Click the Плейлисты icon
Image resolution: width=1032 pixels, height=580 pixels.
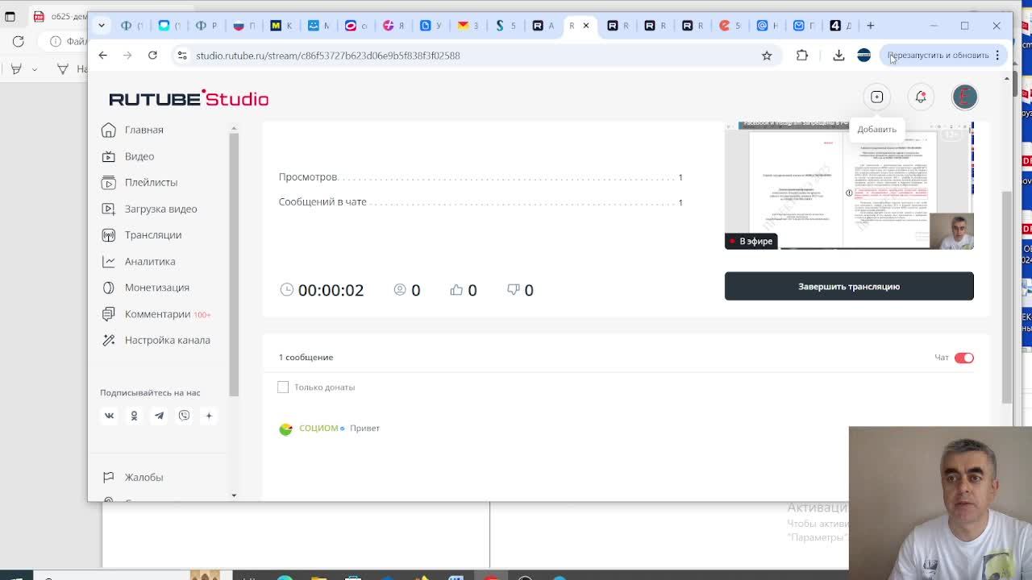[x=109, y=183]
